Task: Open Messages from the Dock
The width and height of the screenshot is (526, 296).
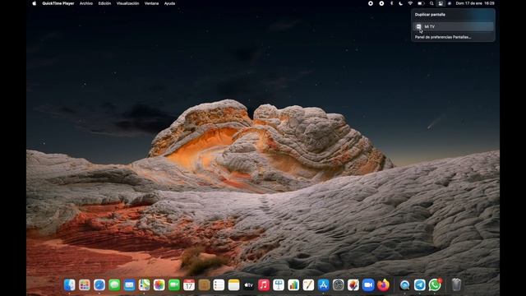Action: pyautogui.click(x=114, y=285)
